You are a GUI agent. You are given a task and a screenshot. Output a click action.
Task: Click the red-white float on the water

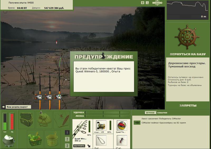[56, 42]
